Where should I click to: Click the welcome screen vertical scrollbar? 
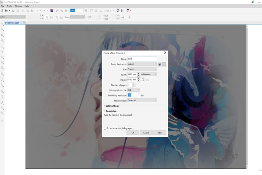(247, 97)
